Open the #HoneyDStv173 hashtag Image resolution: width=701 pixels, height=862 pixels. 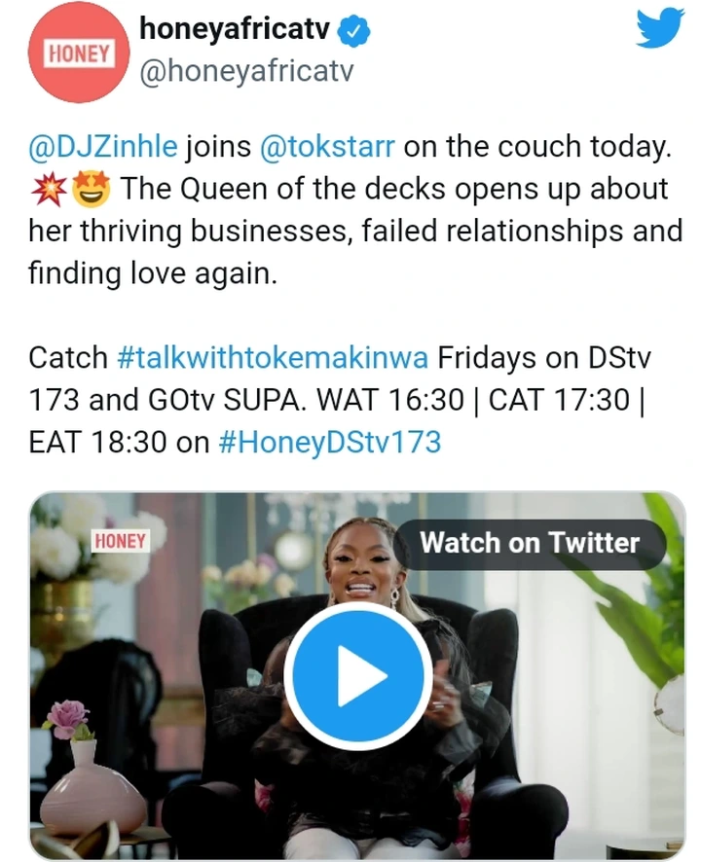click(x=330, y=442)
